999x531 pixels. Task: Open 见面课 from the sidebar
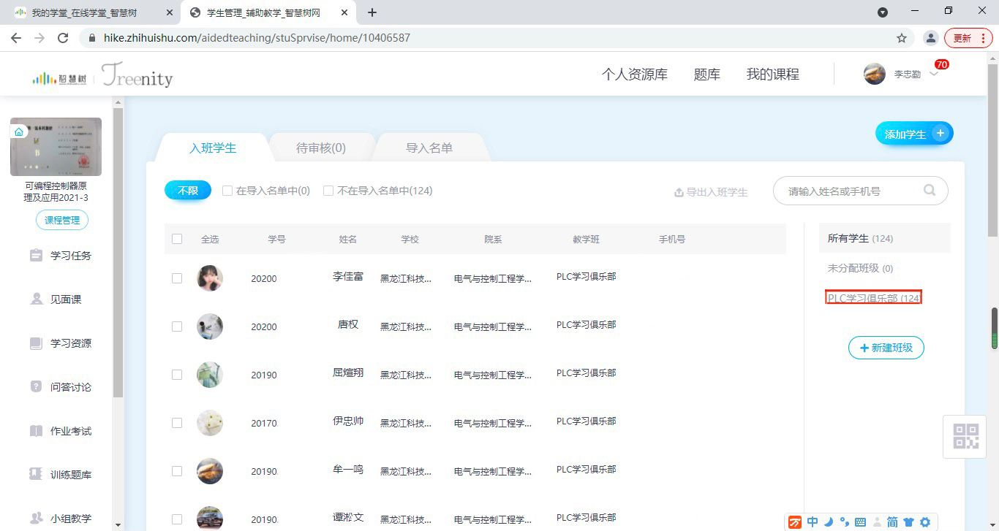click(x=36, y=299)
